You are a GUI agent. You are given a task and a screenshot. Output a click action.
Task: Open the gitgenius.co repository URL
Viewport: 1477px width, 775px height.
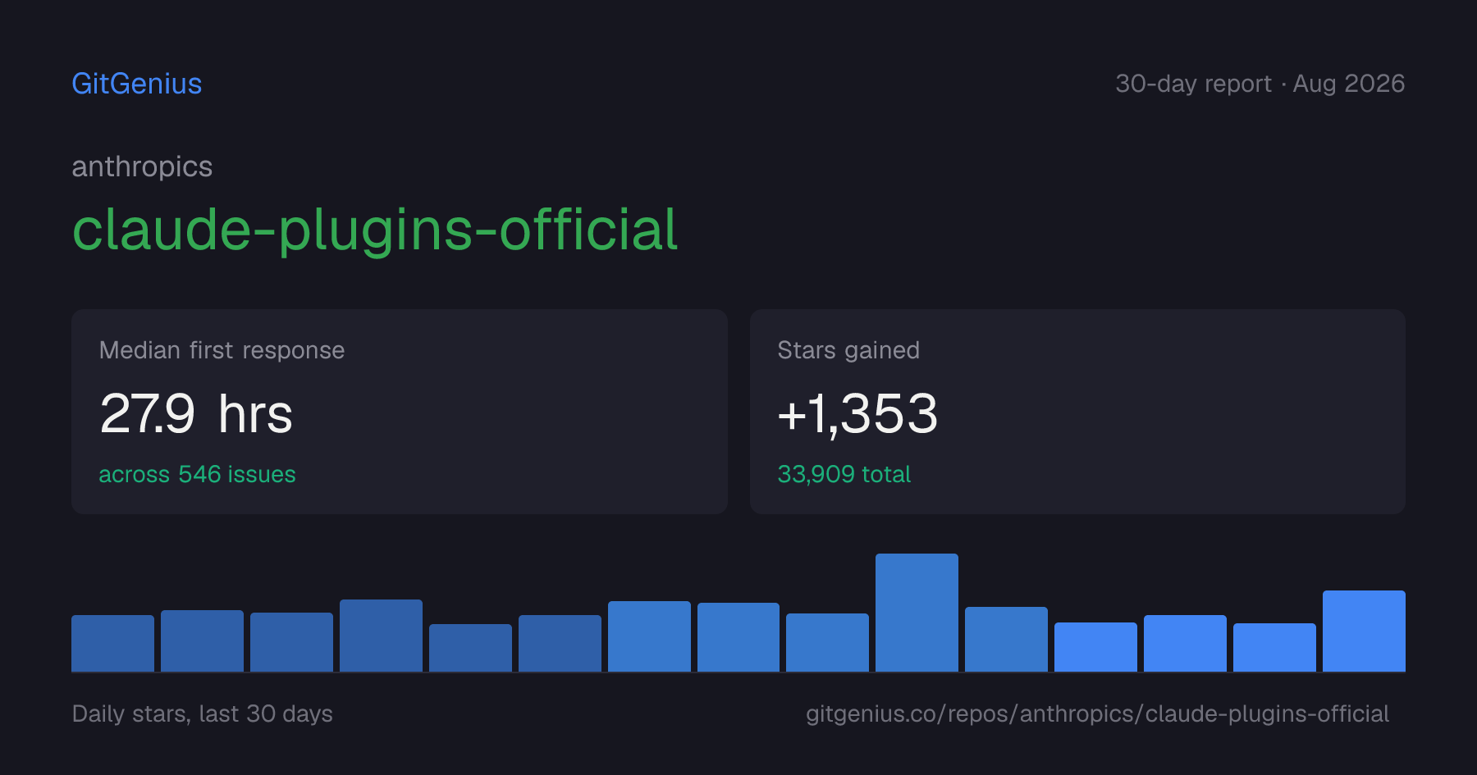click(x=1097, y=713)
